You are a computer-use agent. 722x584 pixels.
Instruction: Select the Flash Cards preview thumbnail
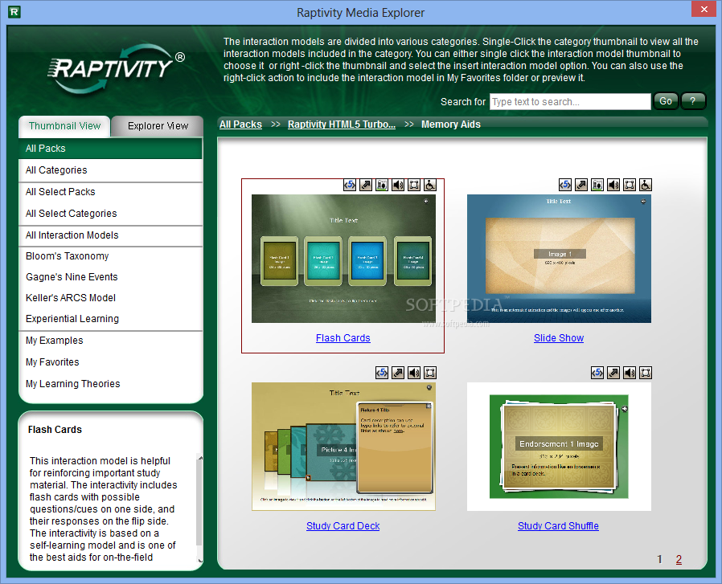[343, 259]
